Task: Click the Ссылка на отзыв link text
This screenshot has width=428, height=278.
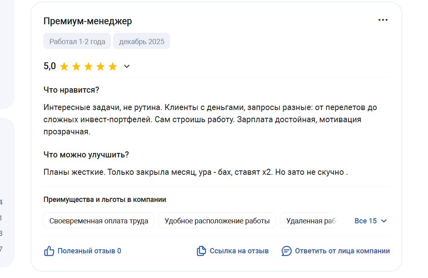Action: (x=239, y=251)
